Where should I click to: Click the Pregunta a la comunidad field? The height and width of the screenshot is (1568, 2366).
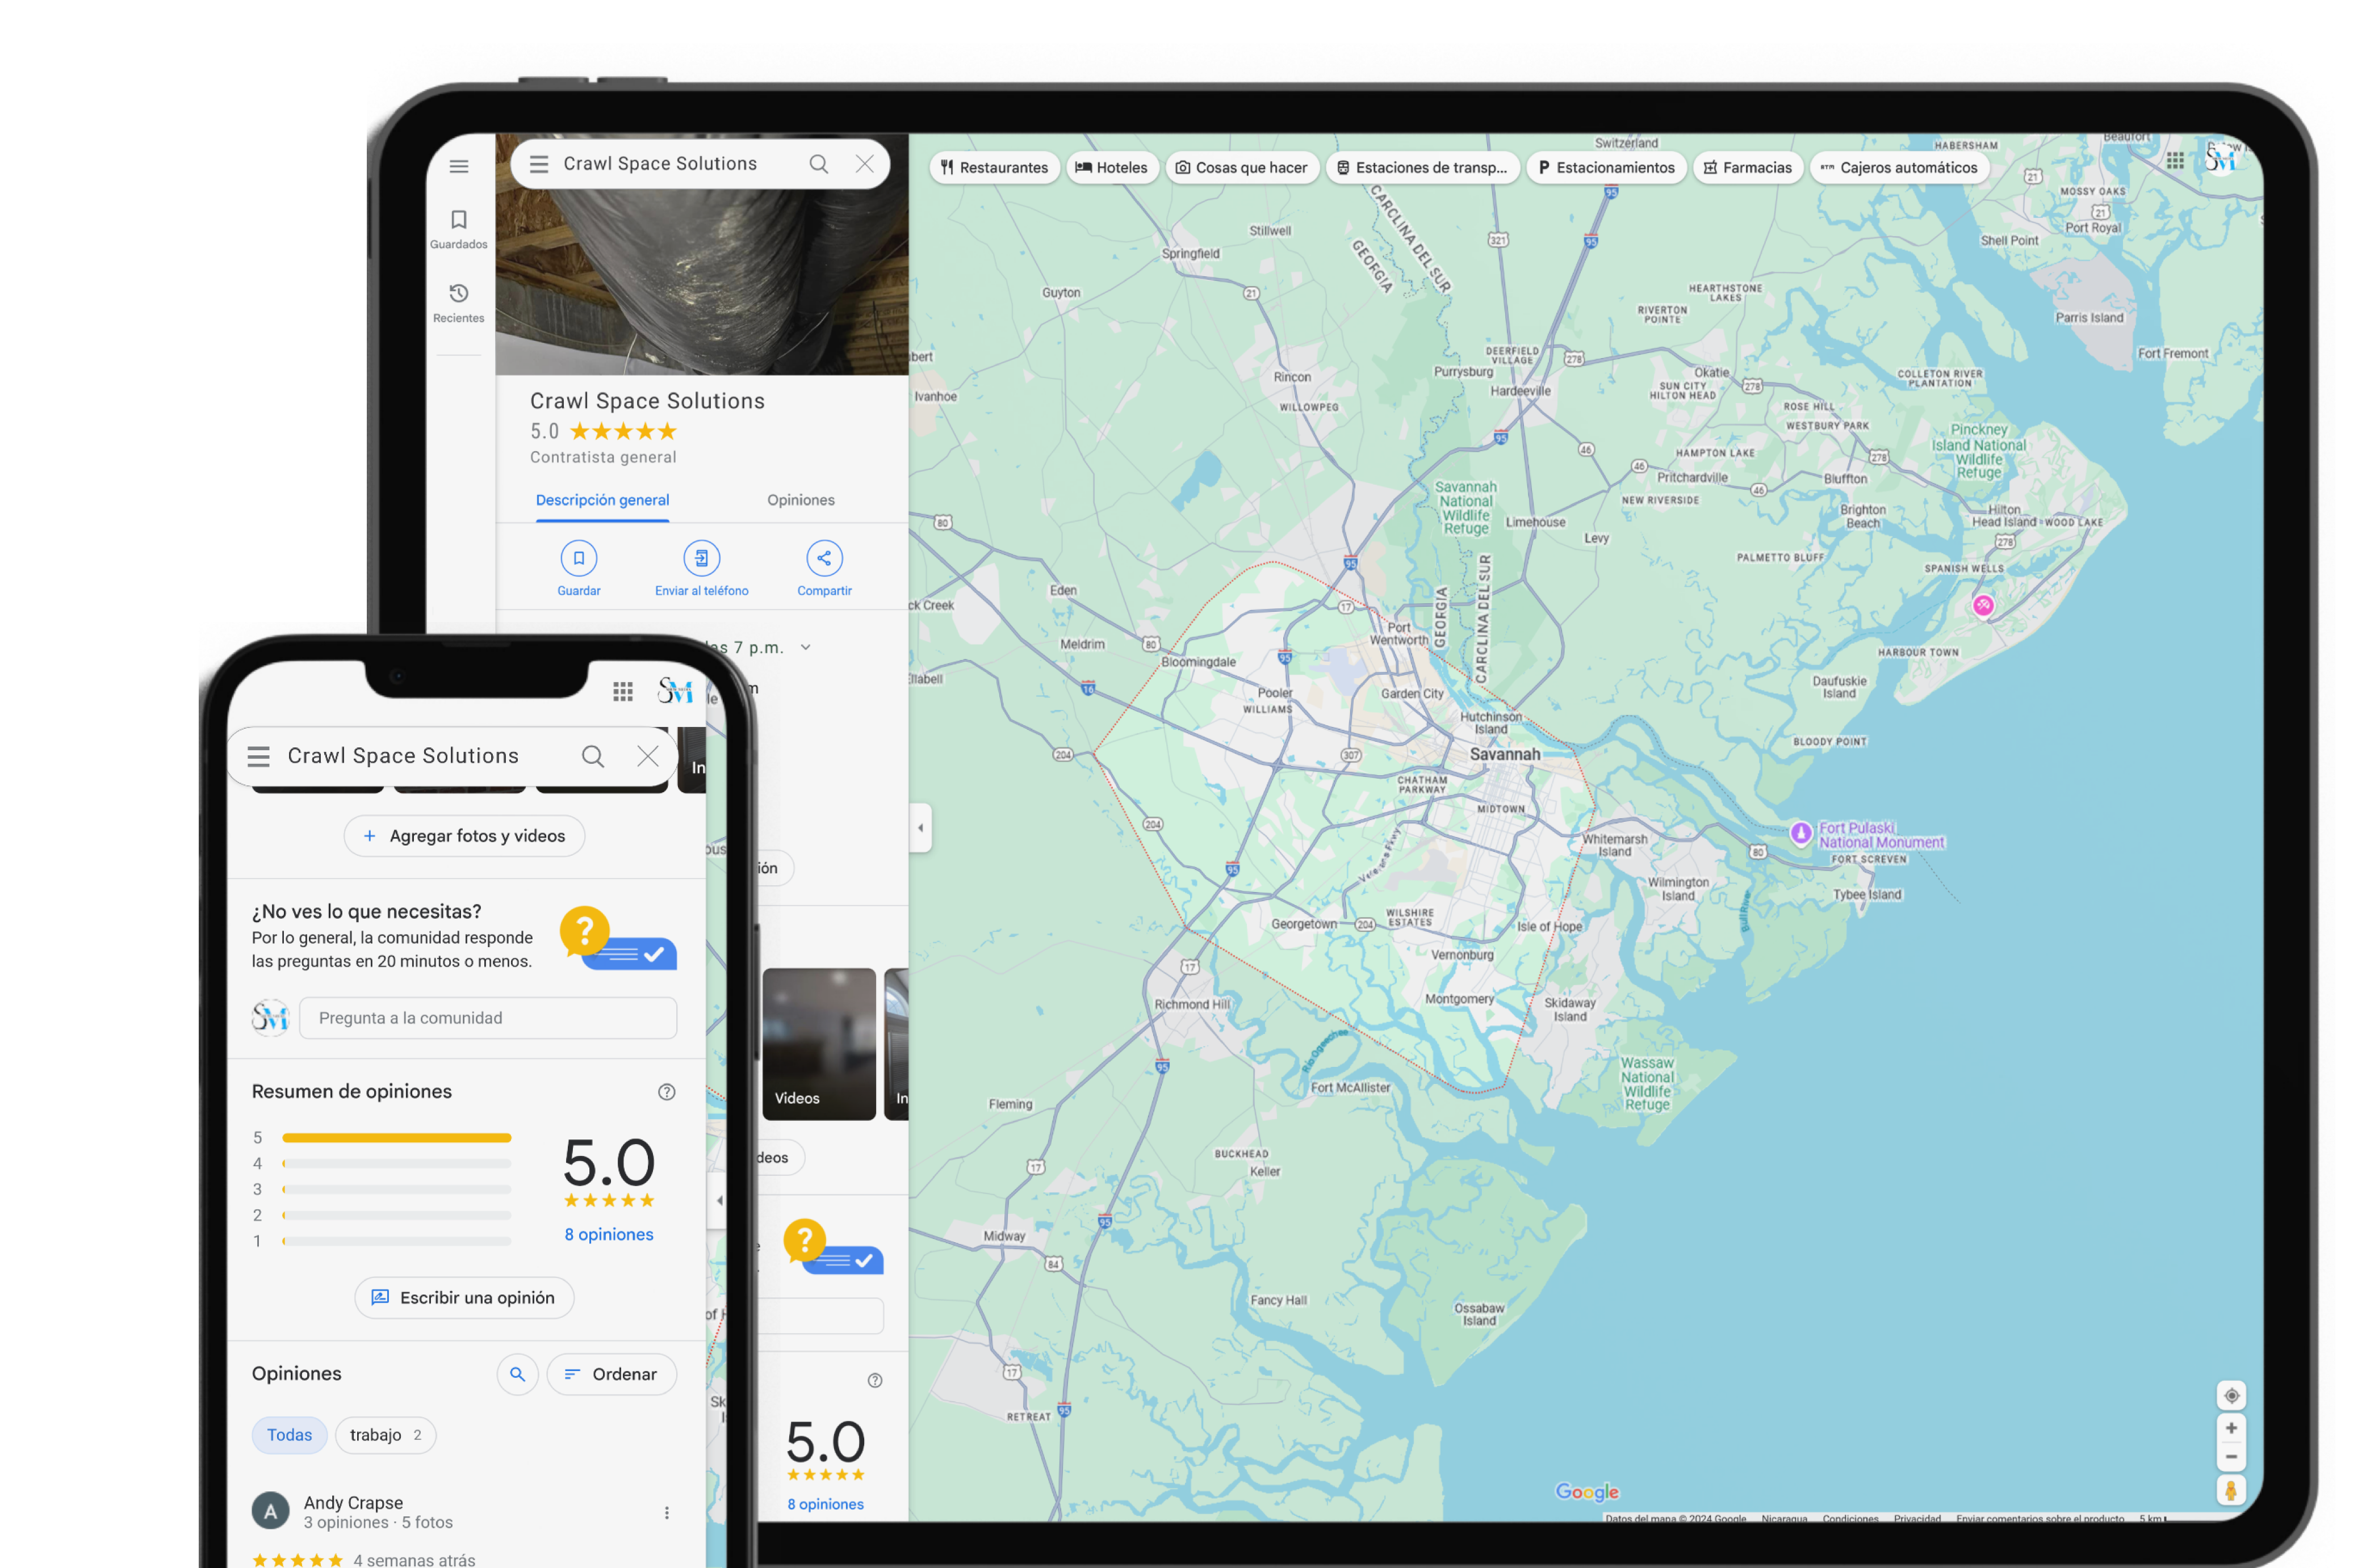click(x=487, y=1018)
